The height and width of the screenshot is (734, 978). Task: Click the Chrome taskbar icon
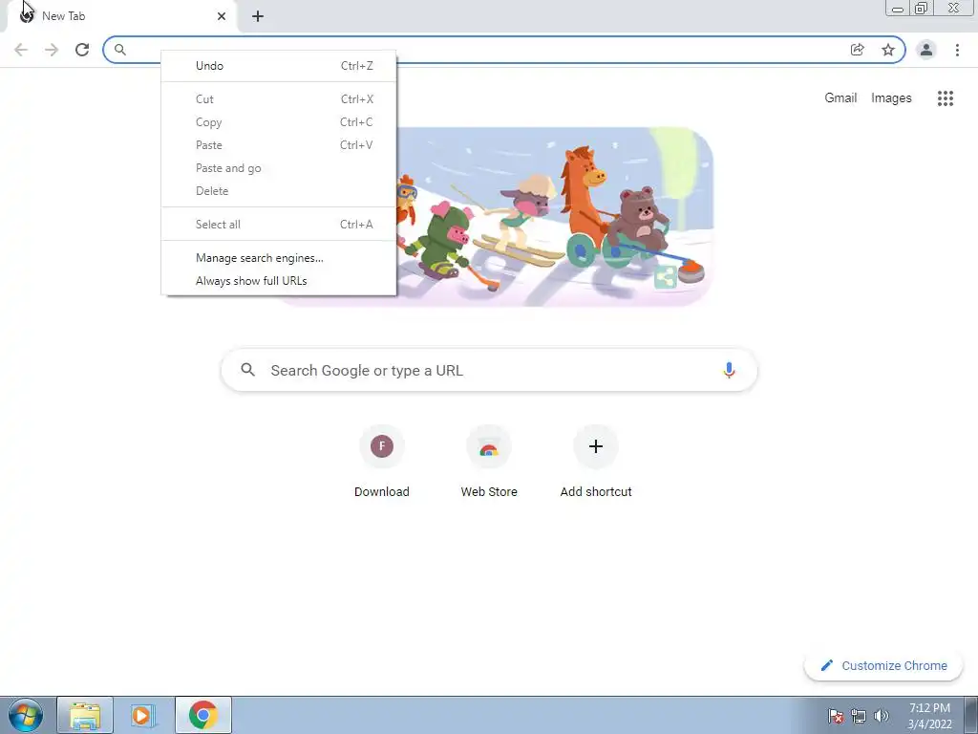click(202, 715)
